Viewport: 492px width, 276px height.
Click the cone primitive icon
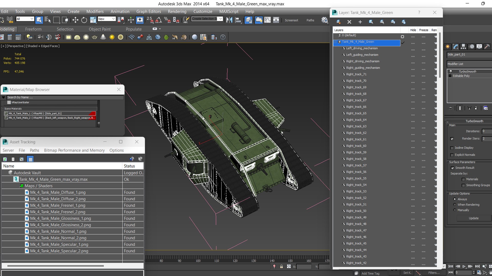[x=103, y=37]
